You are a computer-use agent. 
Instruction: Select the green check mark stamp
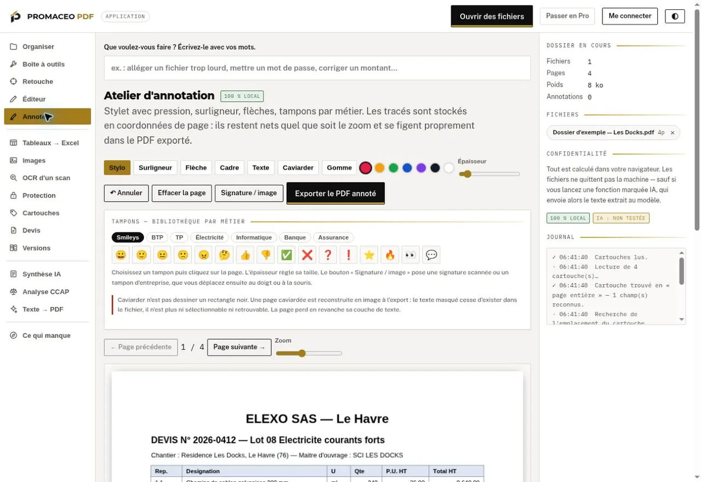coord(286,255)
